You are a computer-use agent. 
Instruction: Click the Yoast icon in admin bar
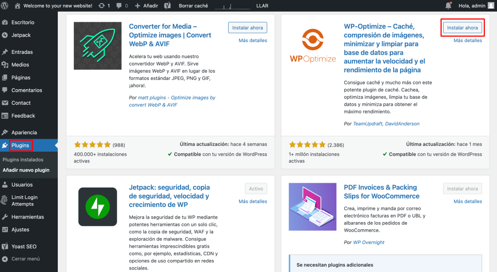click(x=167, y=6)
